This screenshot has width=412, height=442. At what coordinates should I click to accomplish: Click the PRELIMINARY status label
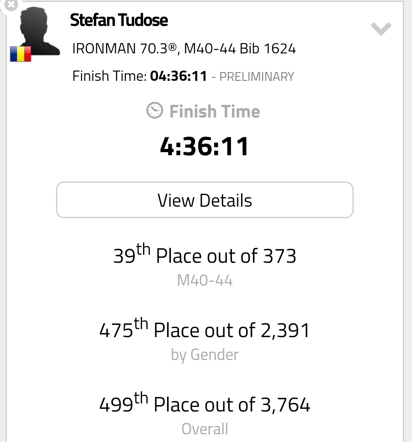click(x=257, y=77)
